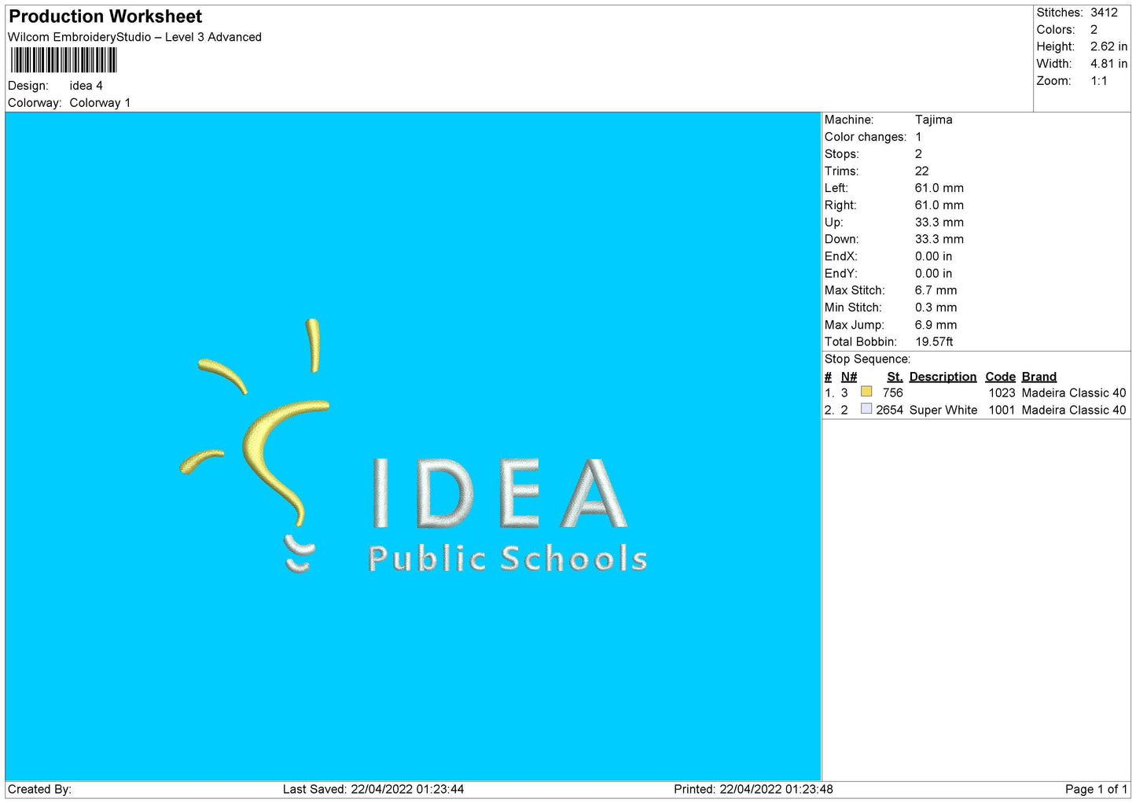Click Madeira Classic 40 in row 1023
This screenshot has height=803, width=1136.
1073,392
